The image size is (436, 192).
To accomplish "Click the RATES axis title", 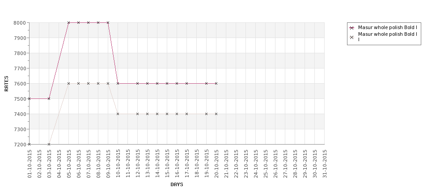I will [6, 84].
